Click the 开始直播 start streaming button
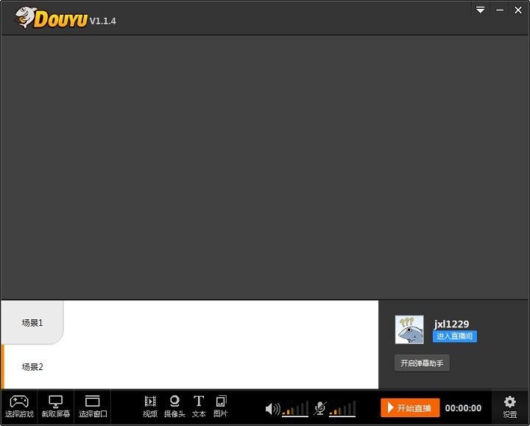Image resolution: width=530 pixels, height=426 pixels. coord(410,408)
